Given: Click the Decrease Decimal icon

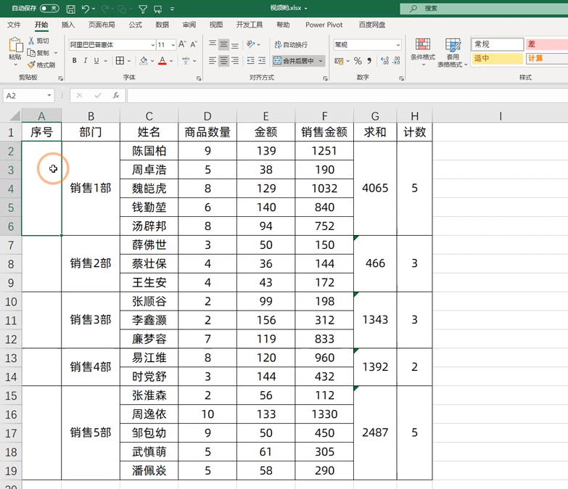Looking at the screenshot, I should point(397,61).
